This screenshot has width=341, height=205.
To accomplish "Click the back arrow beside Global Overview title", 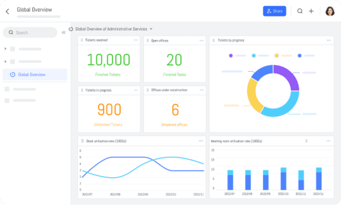I will 7,11.
